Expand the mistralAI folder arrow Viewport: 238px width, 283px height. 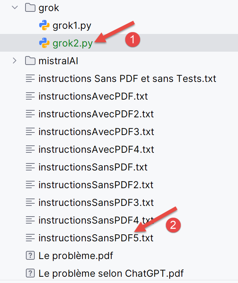pyautogui.click(x=15, y=61)
